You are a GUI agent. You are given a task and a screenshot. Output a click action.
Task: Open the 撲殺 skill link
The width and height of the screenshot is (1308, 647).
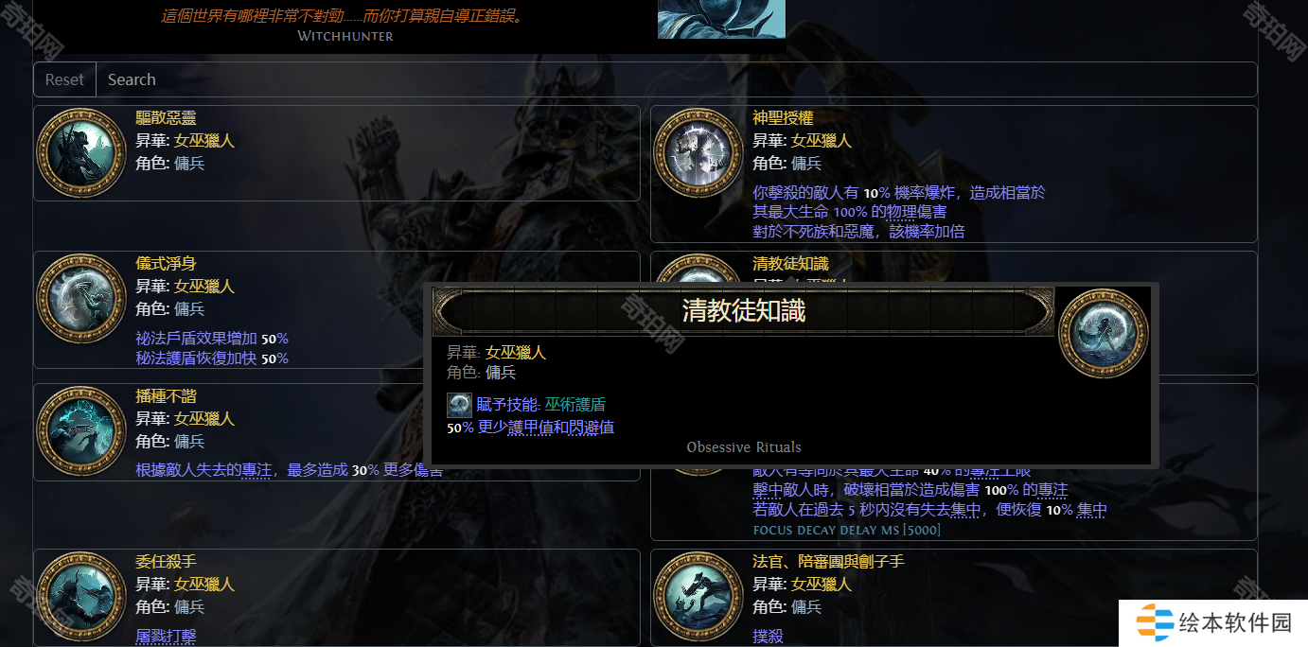[x=768, y=636]
